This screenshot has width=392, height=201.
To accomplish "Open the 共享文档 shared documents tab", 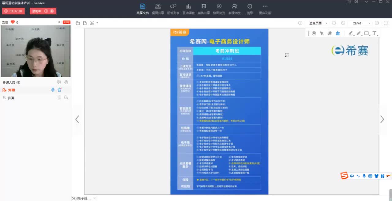I will click(x=142, y=9).
